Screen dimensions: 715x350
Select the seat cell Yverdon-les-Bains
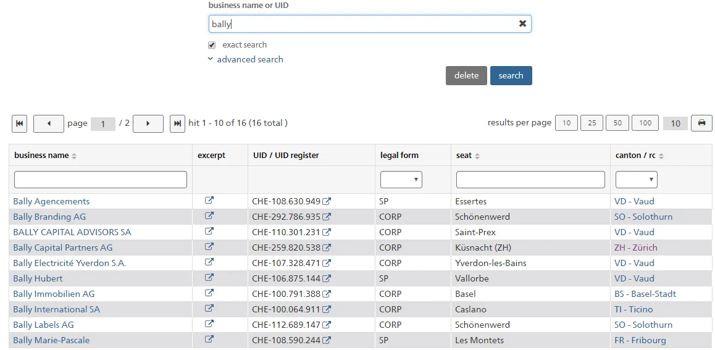click(491, 264)
